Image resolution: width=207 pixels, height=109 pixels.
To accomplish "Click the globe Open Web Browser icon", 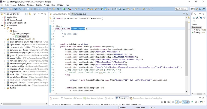I will (x=120, y=9).
